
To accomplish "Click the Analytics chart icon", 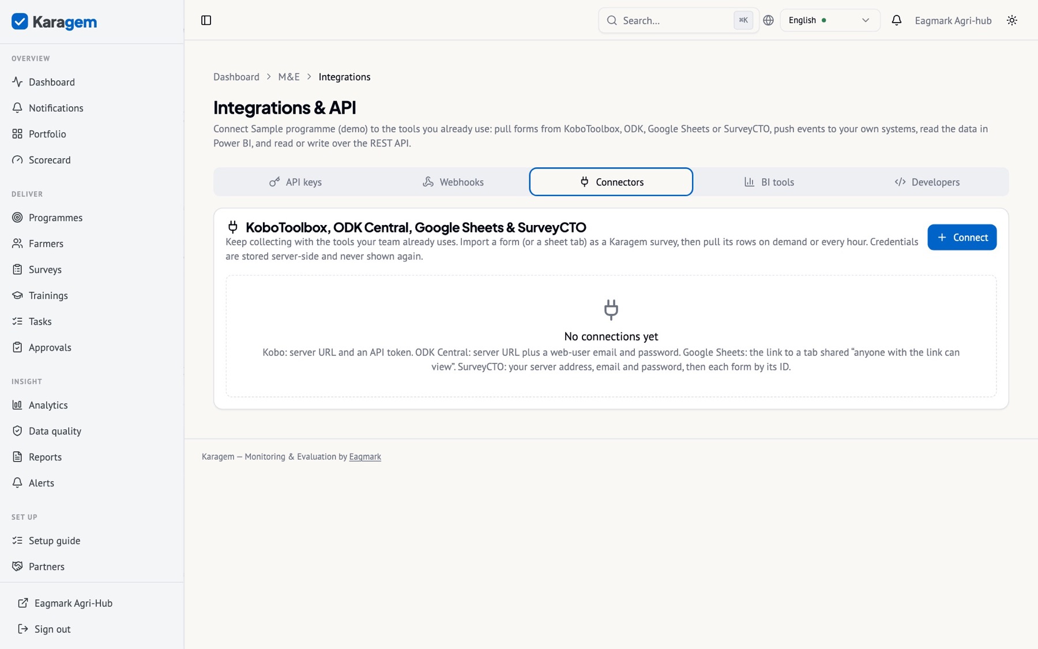I will [x=17, y=405].
